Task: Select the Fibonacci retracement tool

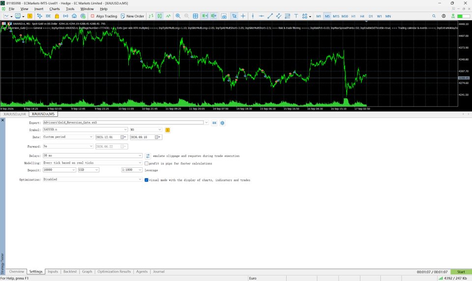Action: (x=288, y=16)
